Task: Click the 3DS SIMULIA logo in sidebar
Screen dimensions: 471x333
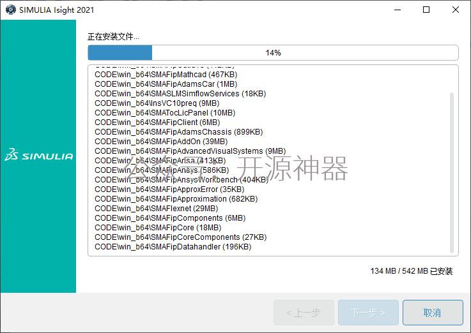Action: 39,154
